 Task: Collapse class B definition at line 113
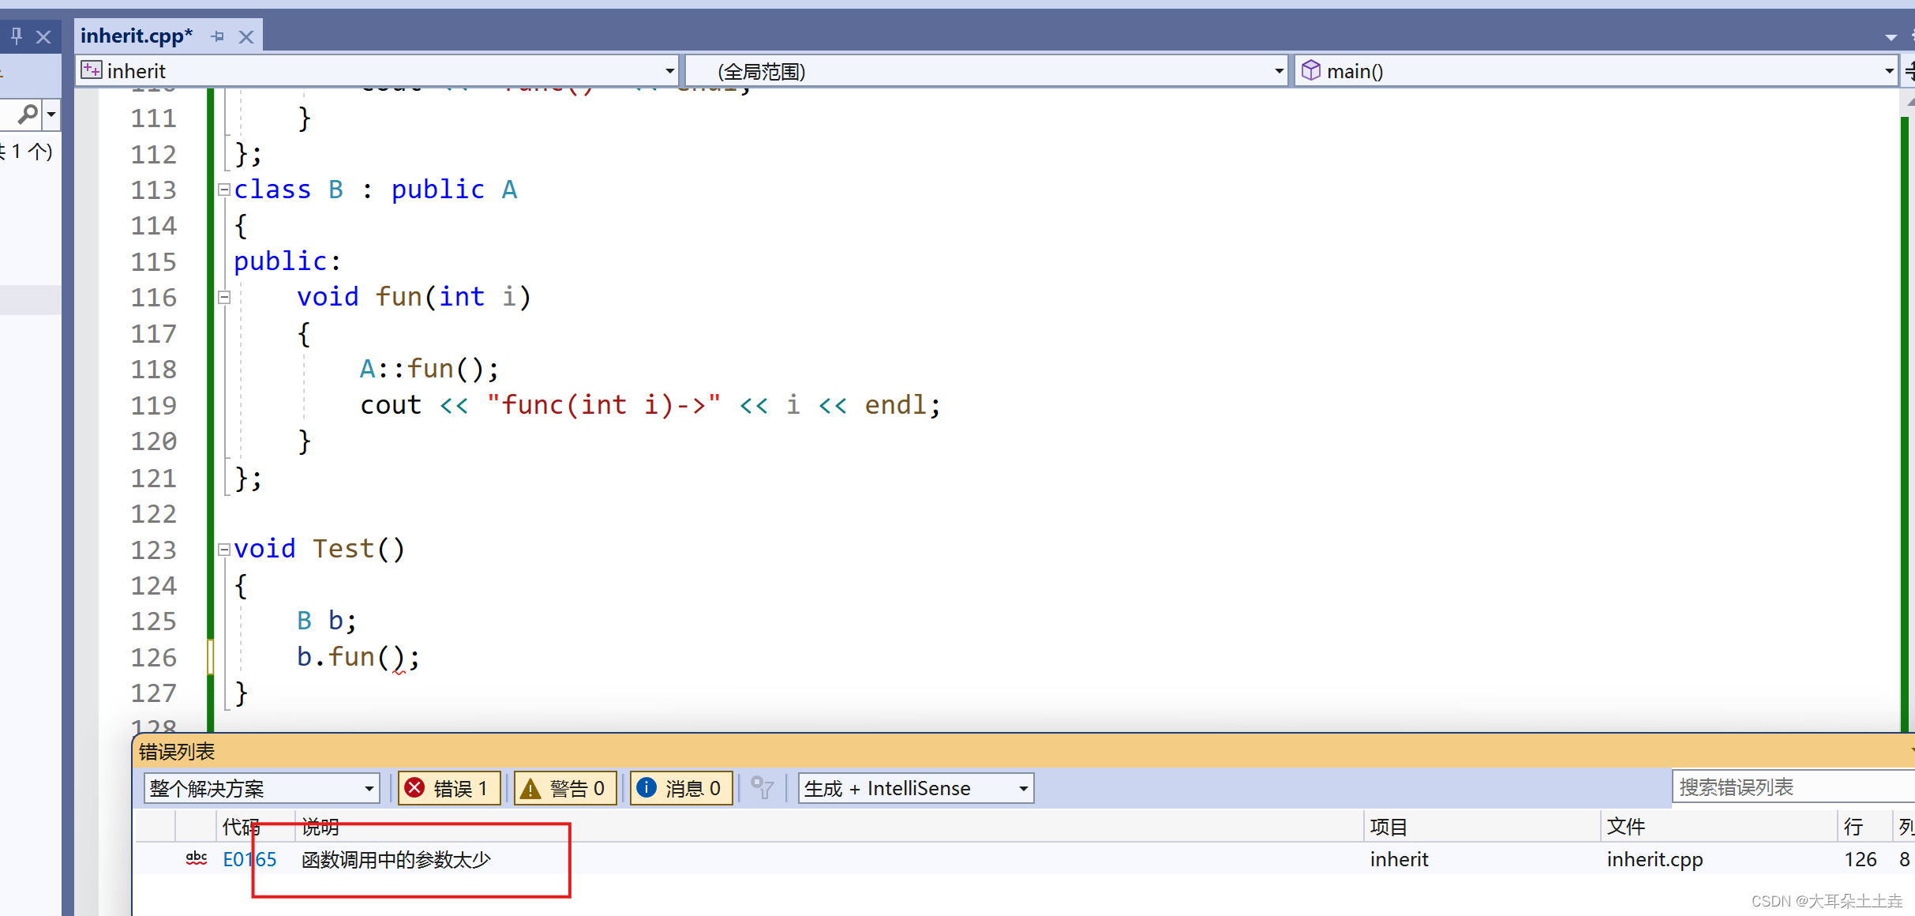point(224,190)
